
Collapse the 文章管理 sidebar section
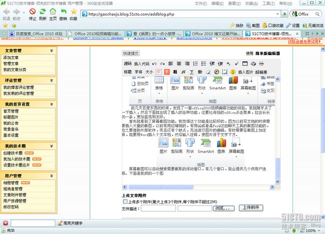coord(51,50)
